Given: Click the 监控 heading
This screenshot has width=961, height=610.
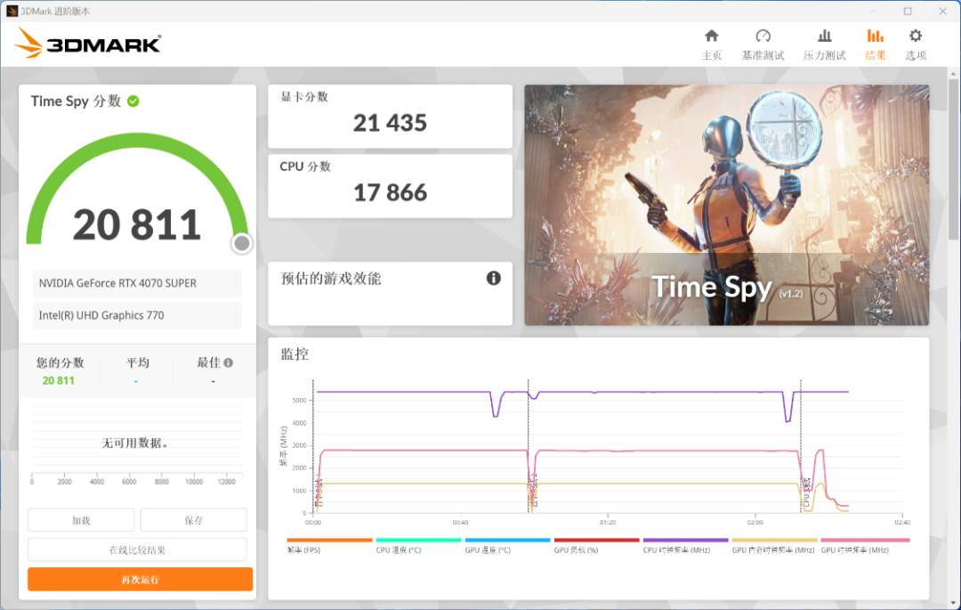Looking at the screenshot, I should 295,354.
